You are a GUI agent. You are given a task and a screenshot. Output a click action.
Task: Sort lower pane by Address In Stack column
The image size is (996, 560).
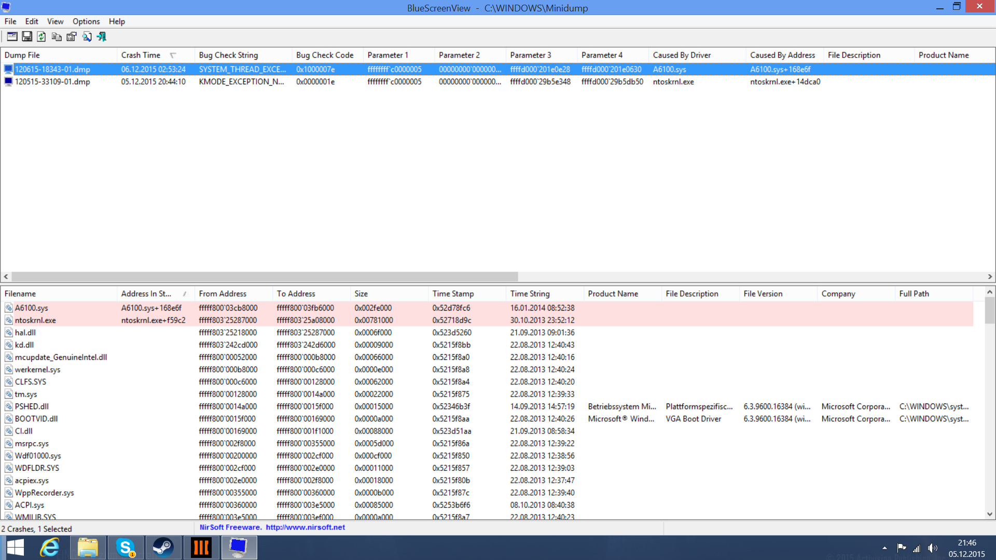(146, 293)
